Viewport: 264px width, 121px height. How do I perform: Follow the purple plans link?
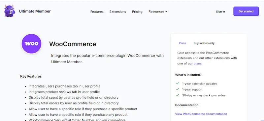point(198,63)
